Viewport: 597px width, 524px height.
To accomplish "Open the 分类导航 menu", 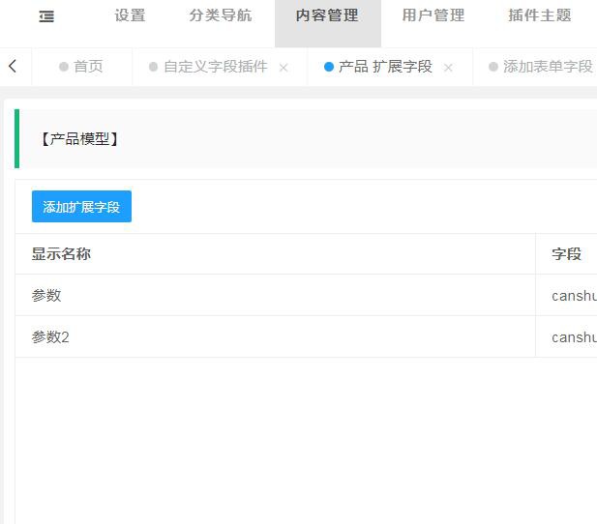I will [x=220, y=15].
